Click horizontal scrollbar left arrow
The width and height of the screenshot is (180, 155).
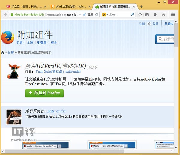click(x=3, y=151)
